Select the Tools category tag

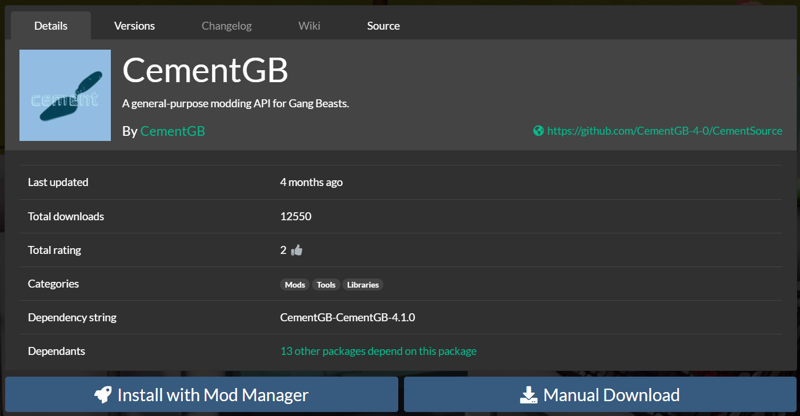(x=326, y=284)
